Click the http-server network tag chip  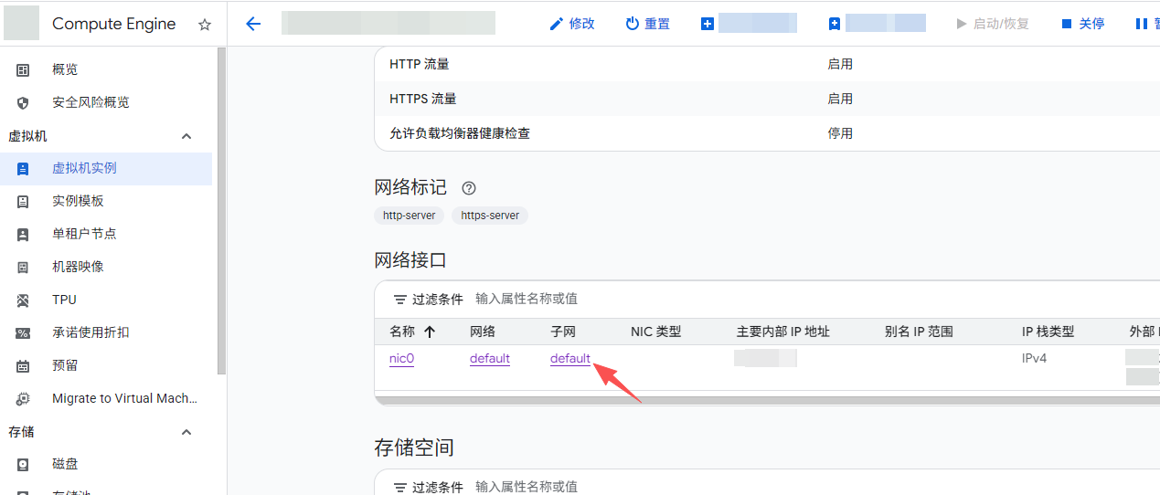click(410, 216)
